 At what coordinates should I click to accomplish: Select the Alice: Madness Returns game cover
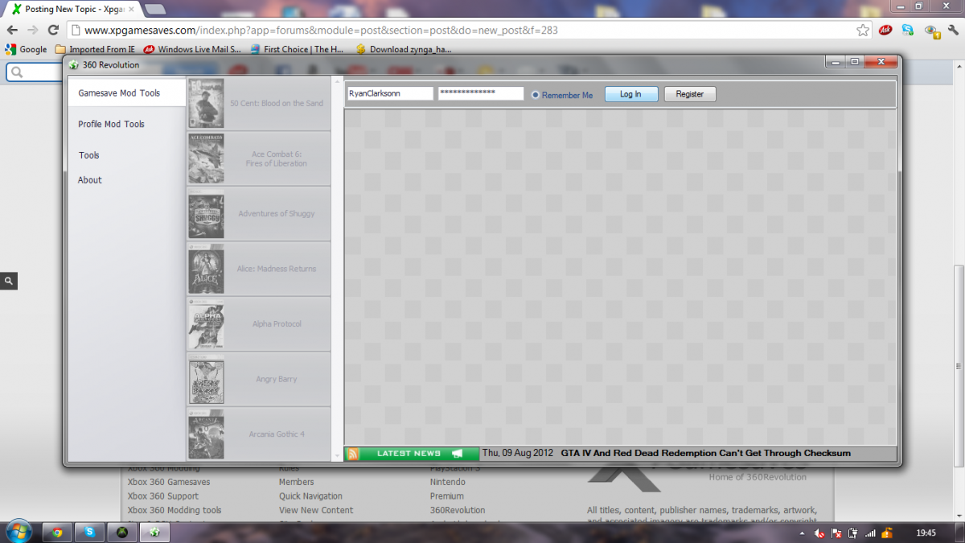[x=206, y=269]
